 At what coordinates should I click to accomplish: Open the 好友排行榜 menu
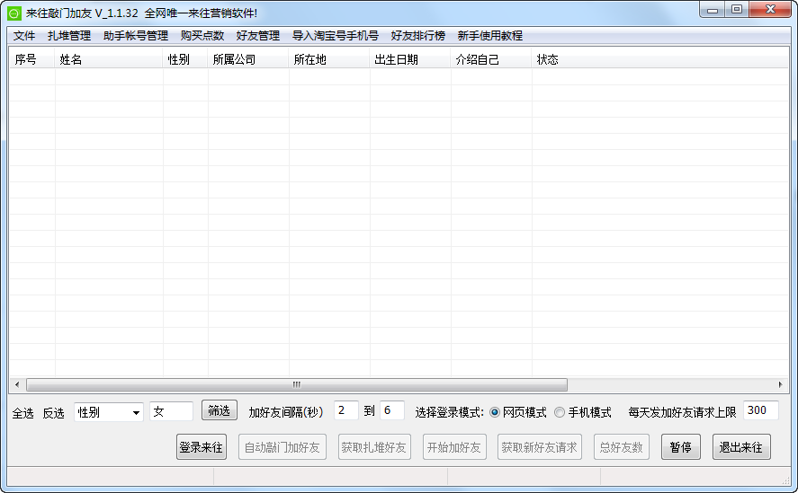(x=417, y=36)
